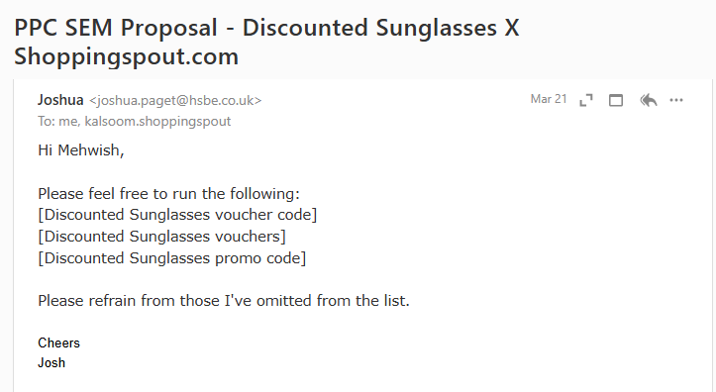The height and width of the screenshot is (392, 716).
Task: Click the joshua.paget@hsbe.co.uk address
Action: point(175,100)
